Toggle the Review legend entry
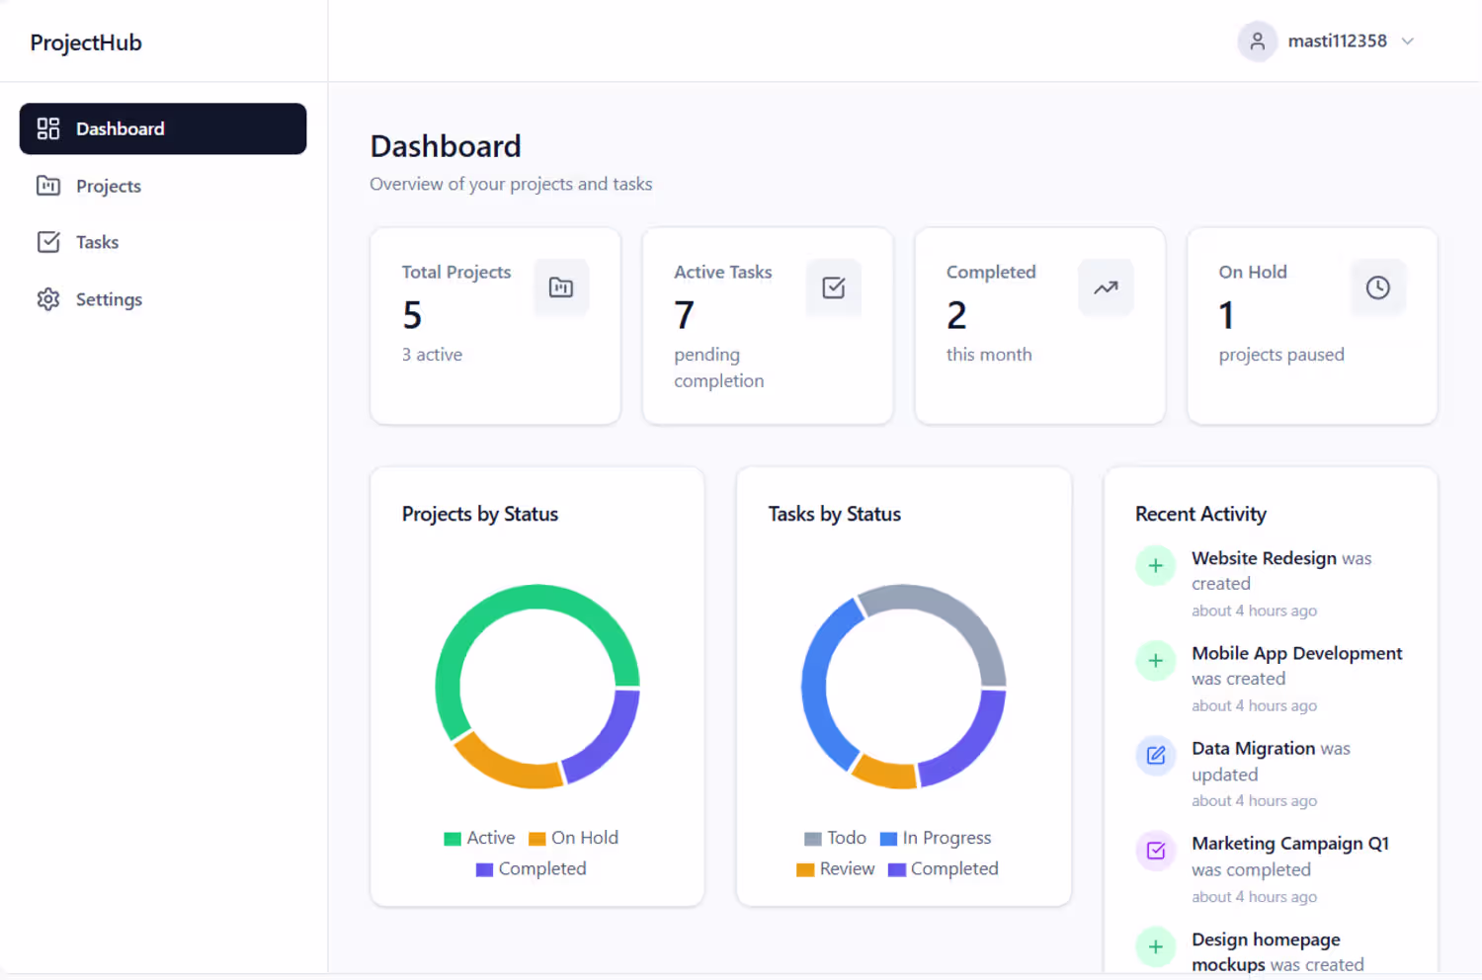 pyautogui.click(x=835, y=868)
